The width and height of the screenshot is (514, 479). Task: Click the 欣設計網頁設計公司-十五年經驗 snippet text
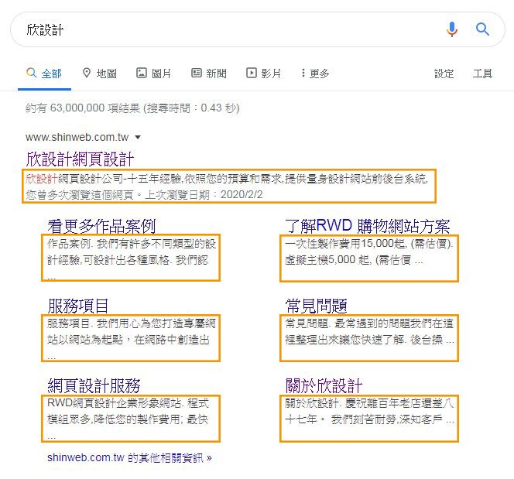[227, 179]
